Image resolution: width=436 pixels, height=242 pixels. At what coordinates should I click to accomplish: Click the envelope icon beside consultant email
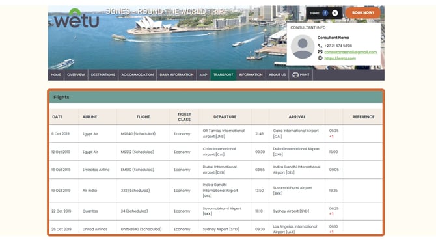(x=320, y=52)
